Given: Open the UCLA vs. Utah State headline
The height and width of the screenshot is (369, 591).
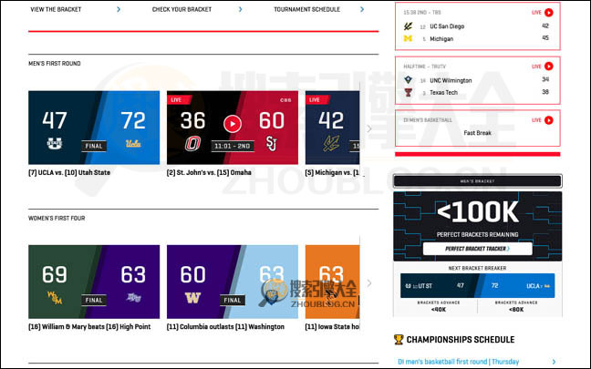Looking at the screenshot, I should tap(69, 172).
